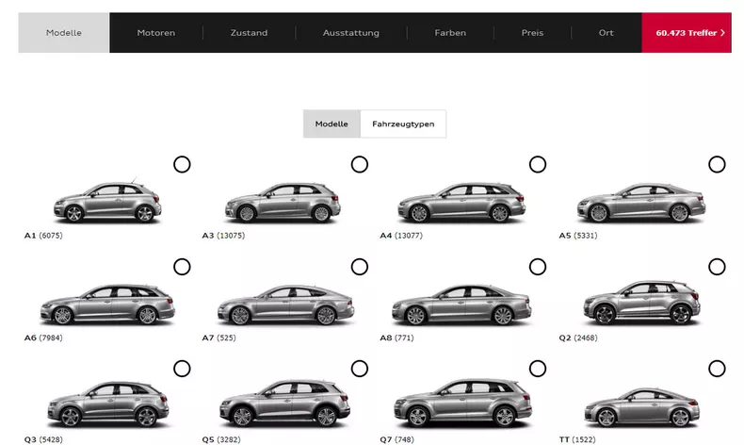Click the Q2 car image
The width and height of the screenshot is (744, 445).
(x=641, y=303)
